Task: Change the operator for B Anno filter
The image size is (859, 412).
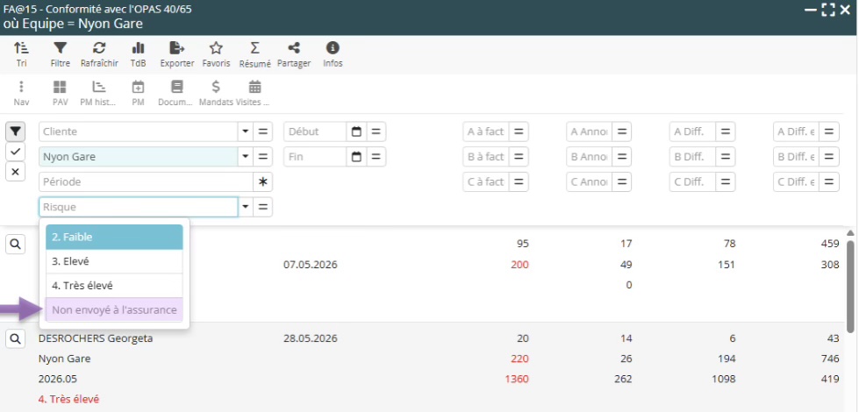Action: (622, 157)
